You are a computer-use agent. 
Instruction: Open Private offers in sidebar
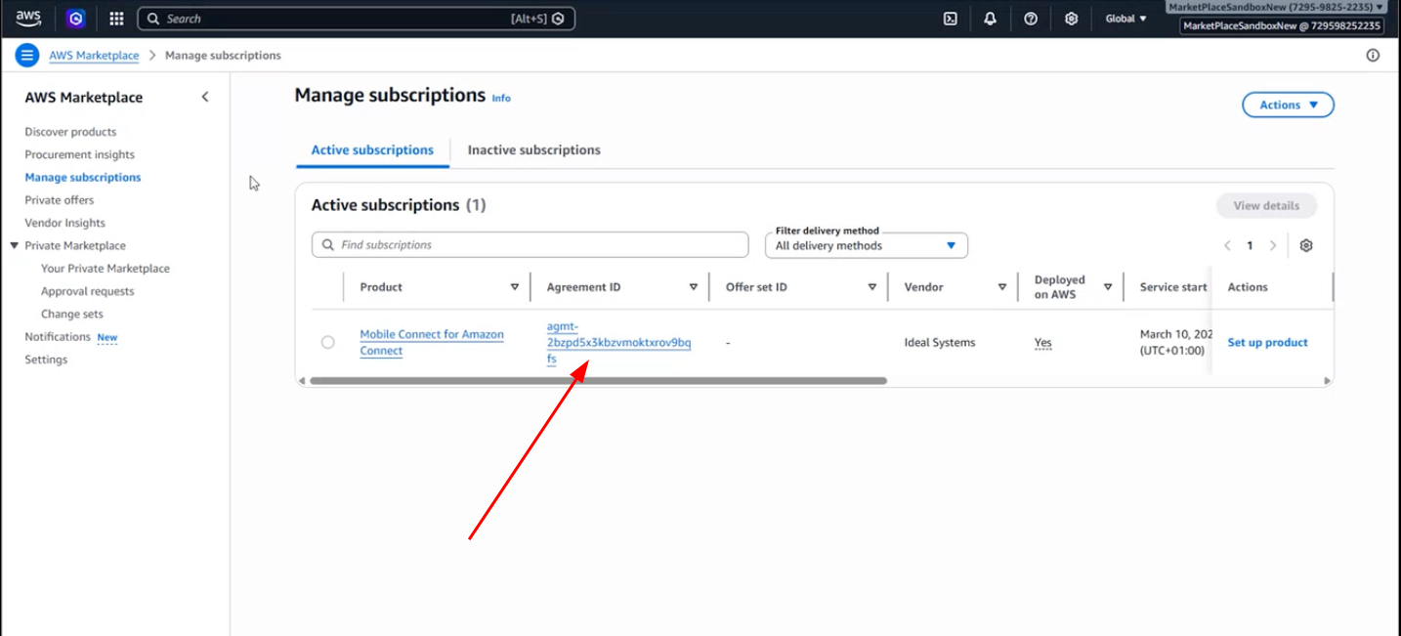pos(60,200)
